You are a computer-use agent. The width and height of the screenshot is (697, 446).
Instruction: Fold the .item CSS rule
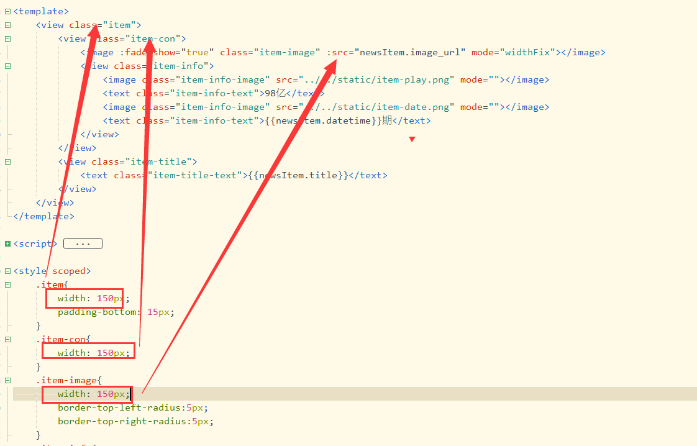(x=7, y=284)
